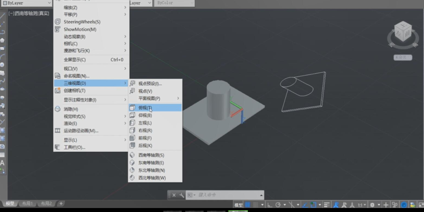
Task: Click the ShowMotion menu icon
Action: (58, 29)
